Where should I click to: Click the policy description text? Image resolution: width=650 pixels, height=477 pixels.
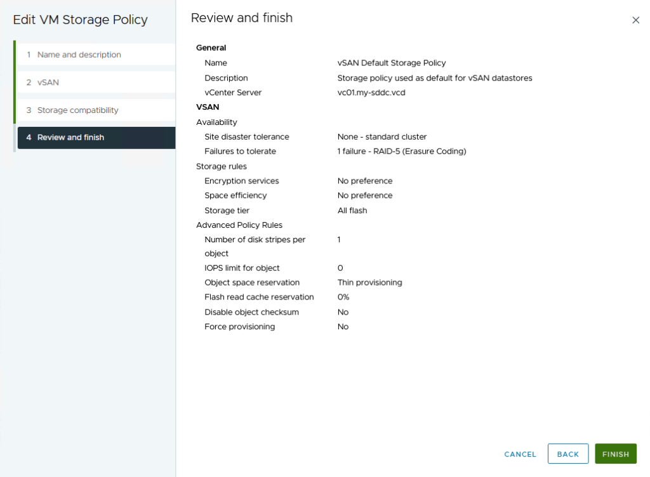(x=434, y=78)
